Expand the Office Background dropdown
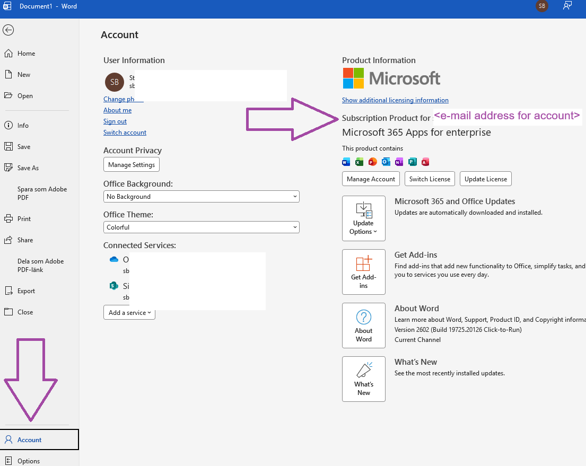 click(202, 197)
